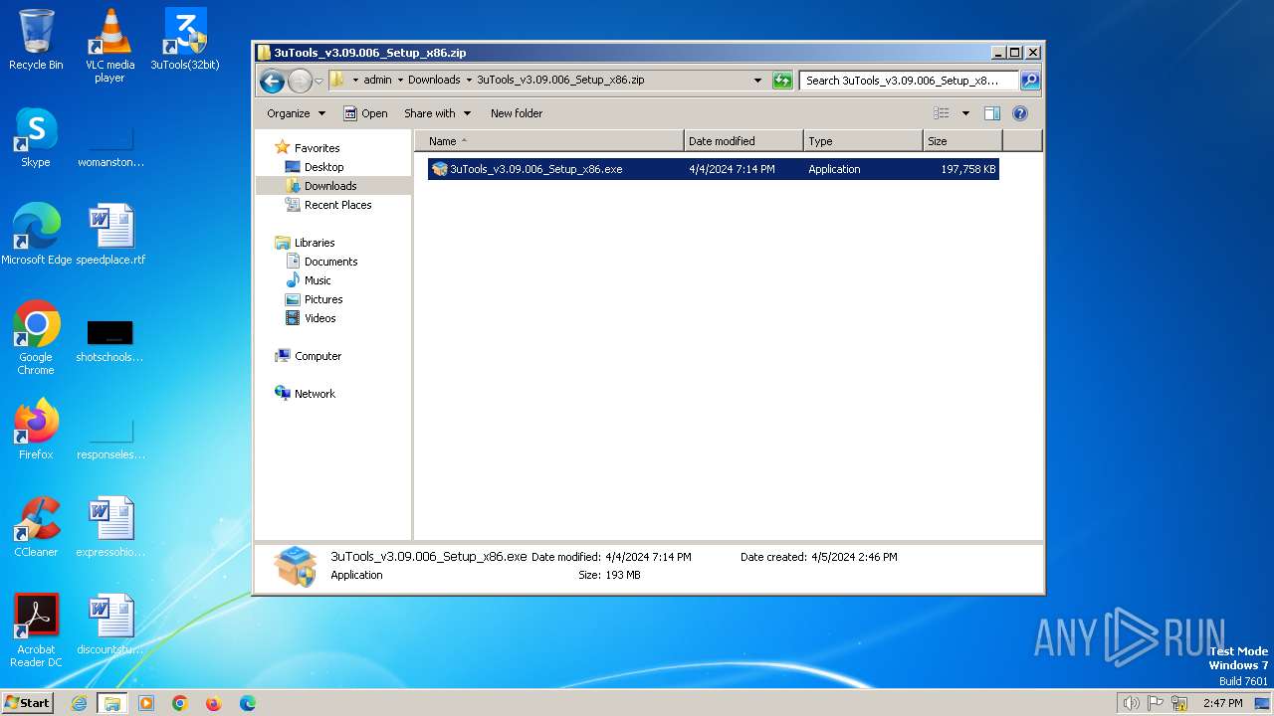Image resolution: width=1274 pixels, height=716 pixels.
Task: Select the responseles desktop file
Action: 110,438
